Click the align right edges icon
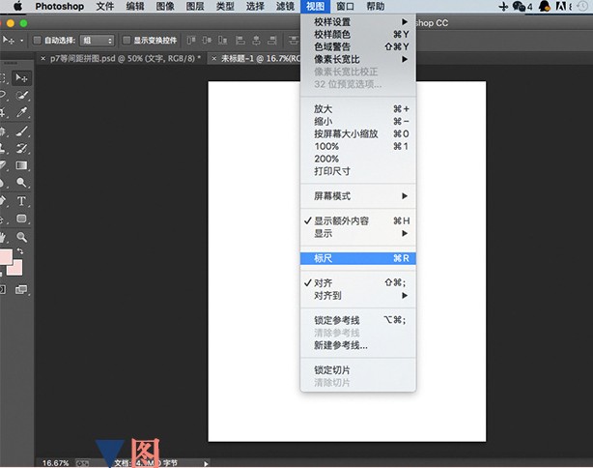593x468 pixels. [272, 41]
